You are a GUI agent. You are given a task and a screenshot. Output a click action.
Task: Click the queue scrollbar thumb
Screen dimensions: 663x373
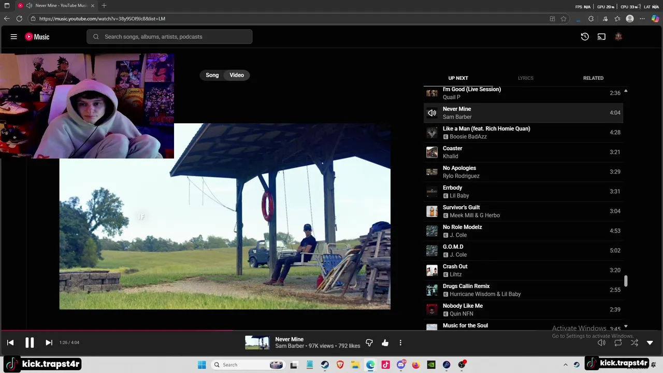(x=626, y=281)
